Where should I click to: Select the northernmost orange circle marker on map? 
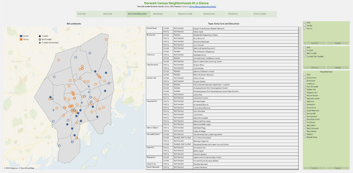tap(106, 39)
